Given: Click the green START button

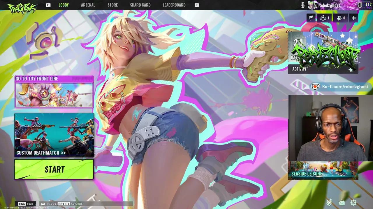Looking at the screenshot, I should pos(54,170).
